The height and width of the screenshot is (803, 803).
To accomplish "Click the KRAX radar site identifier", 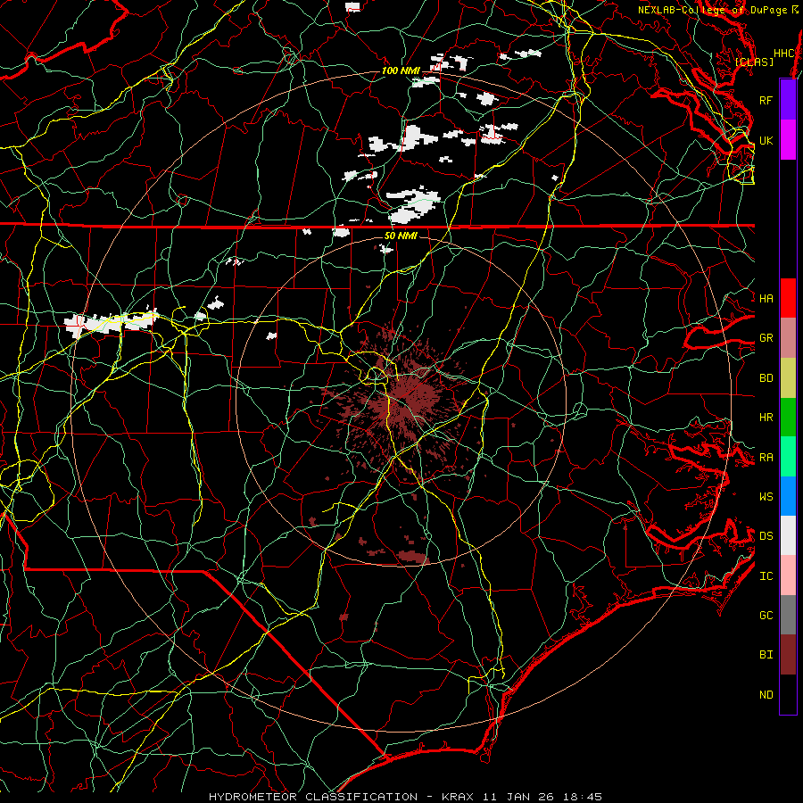I will pyautogui.click(x=458, y=797).
